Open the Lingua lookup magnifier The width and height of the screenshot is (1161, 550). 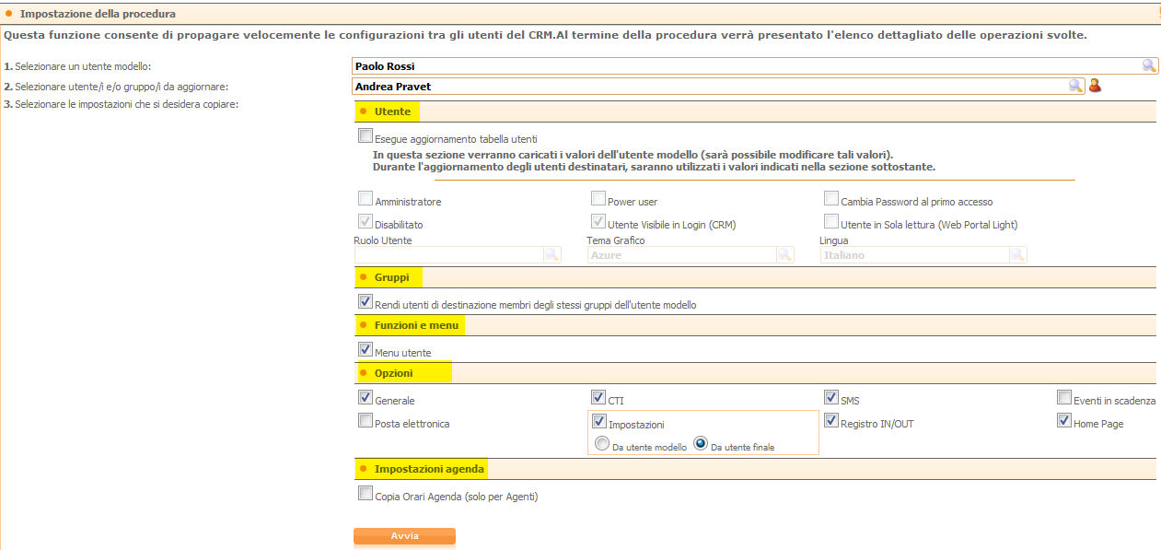click(x=1017, y=254)
